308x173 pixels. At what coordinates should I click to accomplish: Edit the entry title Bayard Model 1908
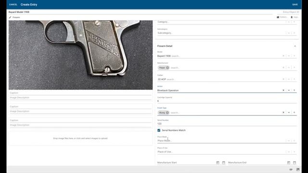[x=140, y=12]
